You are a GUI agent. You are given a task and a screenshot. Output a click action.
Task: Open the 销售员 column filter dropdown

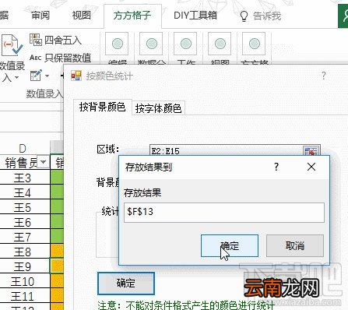click(x=44, y=162)
